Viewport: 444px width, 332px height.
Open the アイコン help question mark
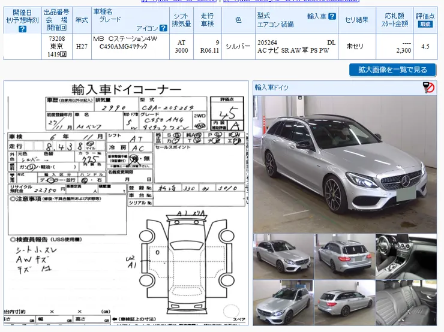pos(163,28)
